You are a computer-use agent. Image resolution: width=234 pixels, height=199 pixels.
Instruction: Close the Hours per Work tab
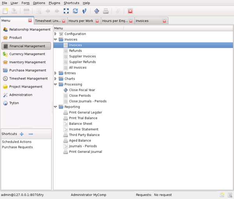97,21
